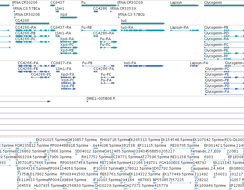Select the EK169949.5prime EST label

[210, 186]
